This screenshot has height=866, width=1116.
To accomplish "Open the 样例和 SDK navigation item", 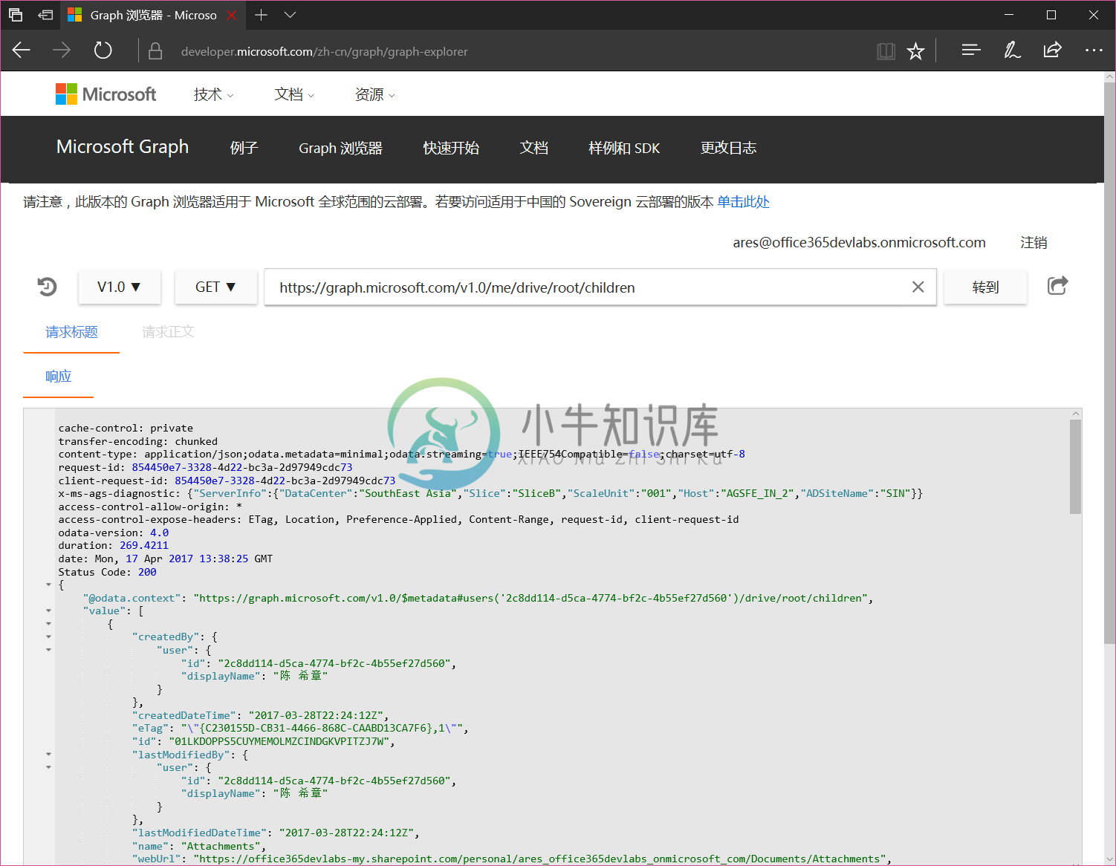I will click(624, 148).
